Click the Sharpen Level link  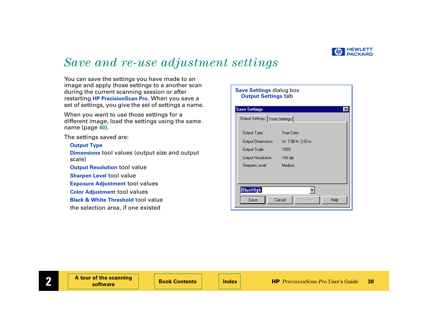point(88,176)
